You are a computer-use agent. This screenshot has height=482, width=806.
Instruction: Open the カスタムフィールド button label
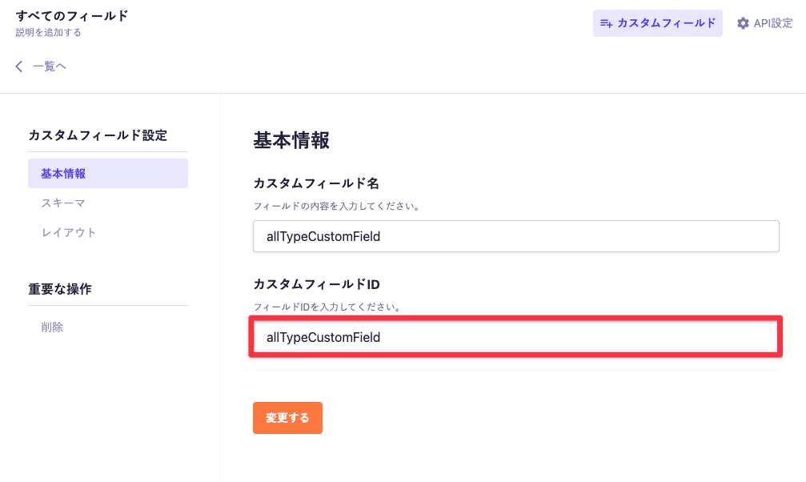[666, 23]
